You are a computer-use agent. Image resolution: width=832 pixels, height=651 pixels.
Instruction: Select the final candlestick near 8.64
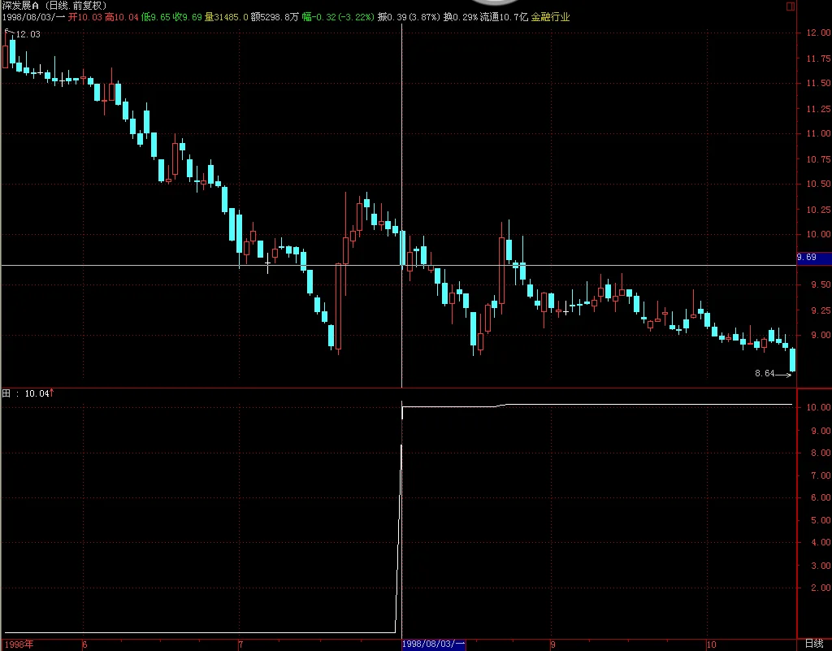(792, 360)
